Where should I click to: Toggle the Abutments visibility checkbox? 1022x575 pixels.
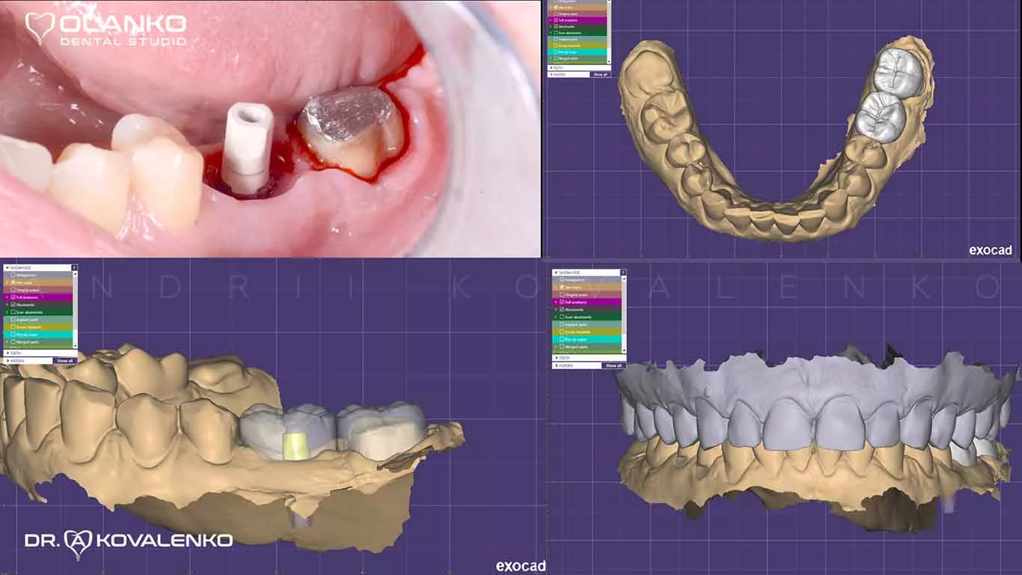click(x=13, y=305)
